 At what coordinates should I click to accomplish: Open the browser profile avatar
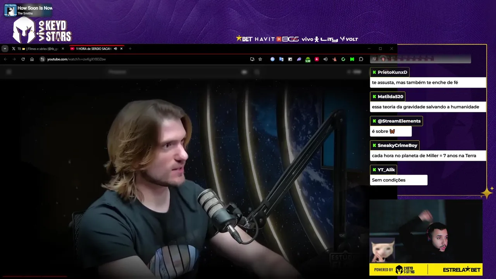tap(383, 59)
